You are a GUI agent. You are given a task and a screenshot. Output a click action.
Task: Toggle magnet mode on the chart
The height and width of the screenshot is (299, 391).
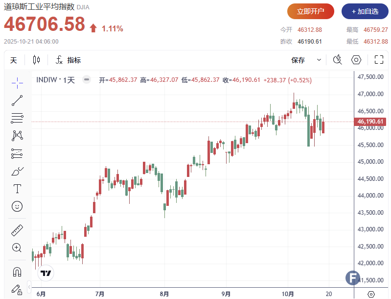[17, 271]
